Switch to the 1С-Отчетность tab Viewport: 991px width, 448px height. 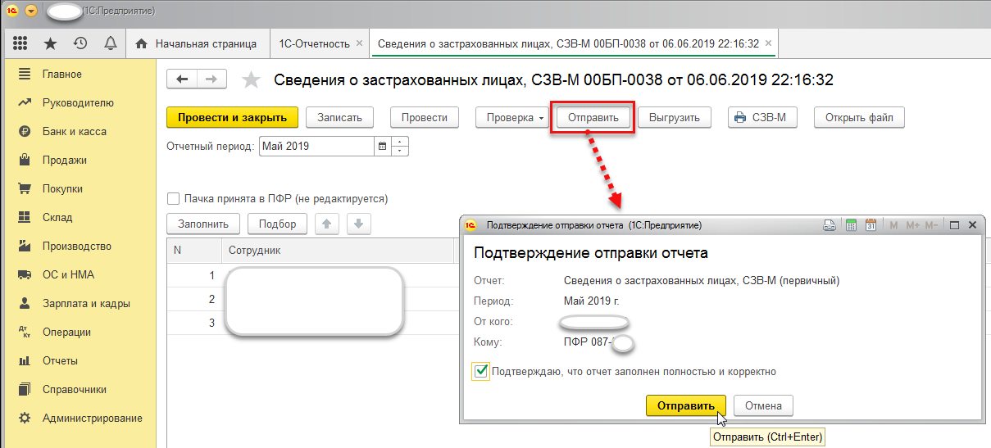click(314, 43)
